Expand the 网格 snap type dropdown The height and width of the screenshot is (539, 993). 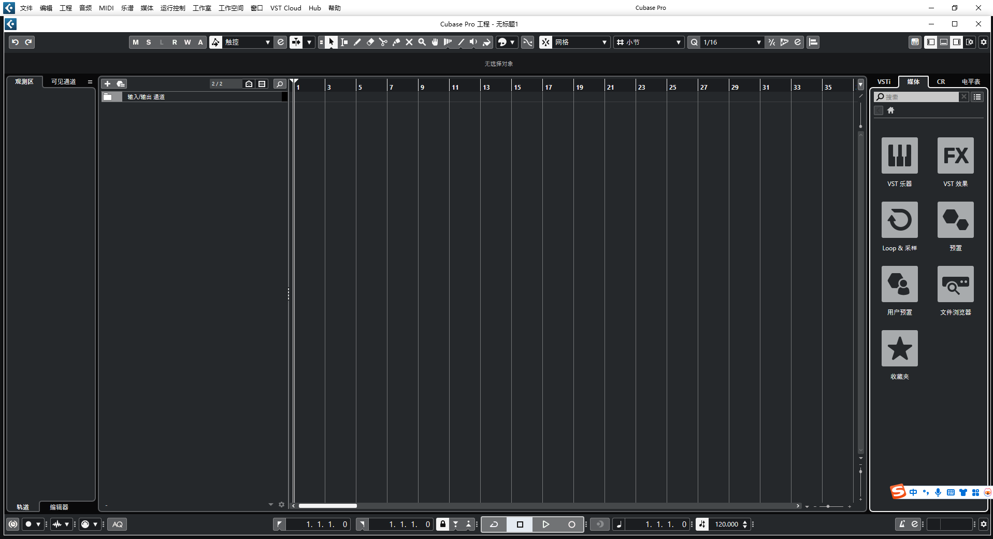point(580,42)
